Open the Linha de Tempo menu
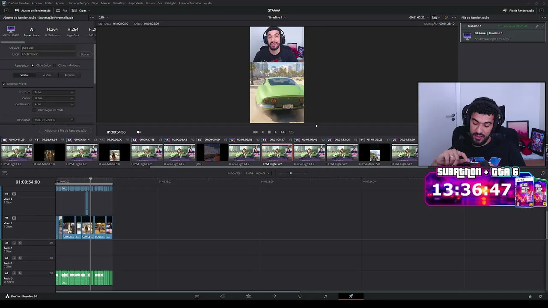Viewport: 548px width, 308px height. (x=78, y=3)
